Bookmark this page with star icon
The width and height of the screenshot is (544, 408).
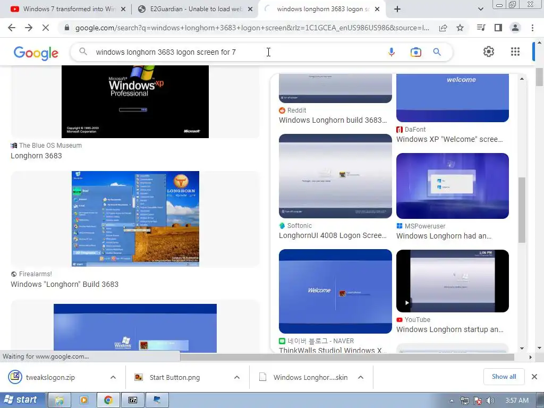click(x=460, y=28)
